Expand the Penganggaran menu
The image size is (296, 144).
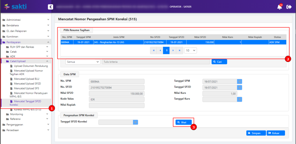coord(25,125)
